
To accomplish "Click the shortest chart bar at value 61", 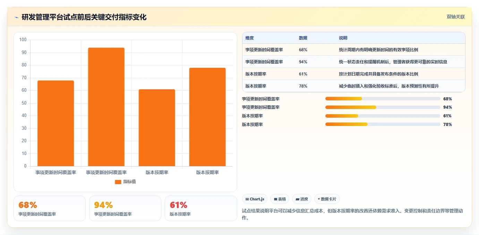I will coord(157,128).
